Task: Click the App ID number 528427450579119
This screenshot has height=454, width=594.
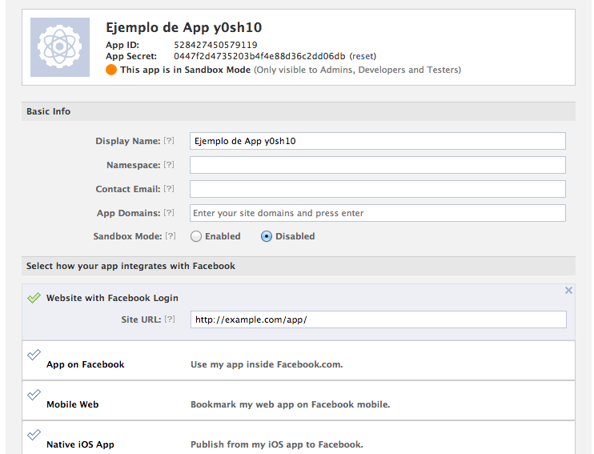Action: [215, 45]
